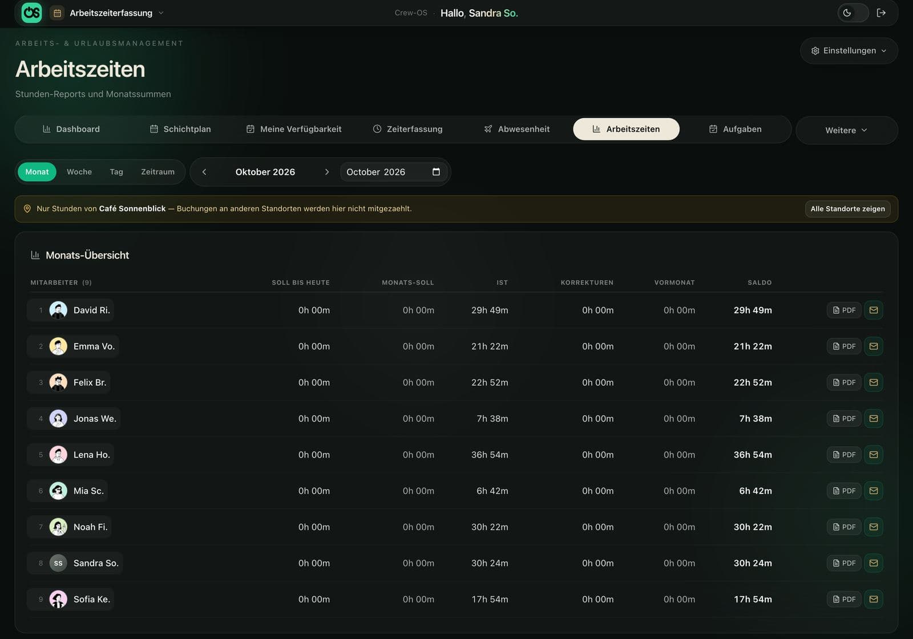This screenshot has width=913, height=639.
Task: Click mail icon in Lena Ho. row
Action: pos(874,455)
